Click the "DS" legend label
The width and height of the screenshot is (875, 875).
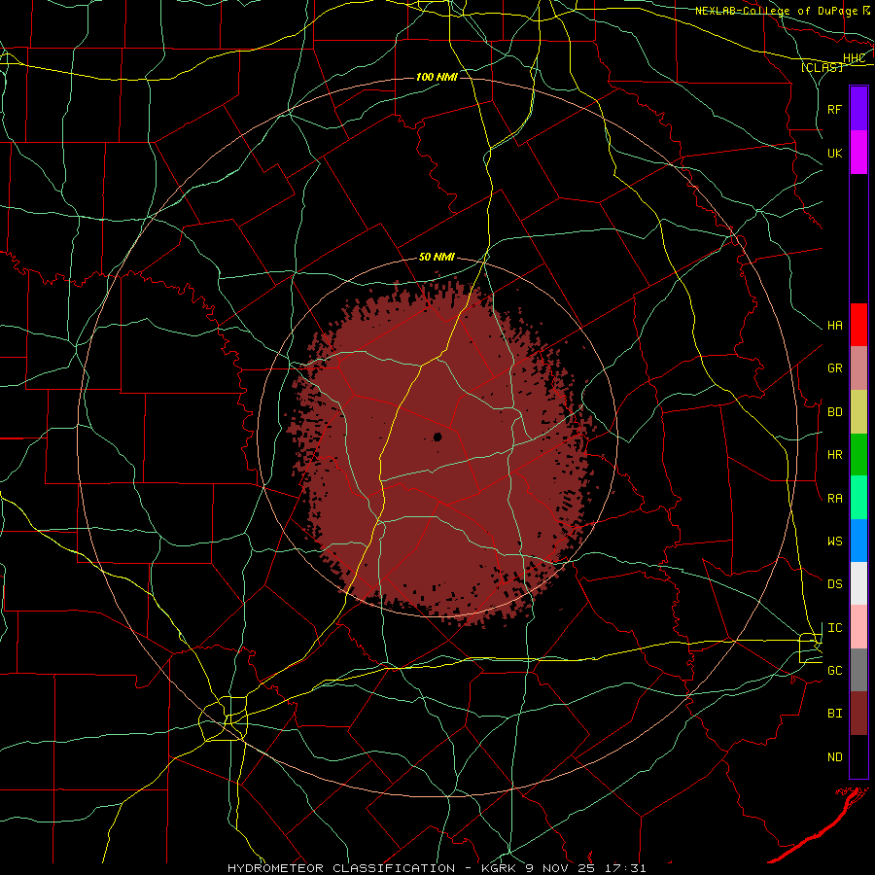(834, 584)
